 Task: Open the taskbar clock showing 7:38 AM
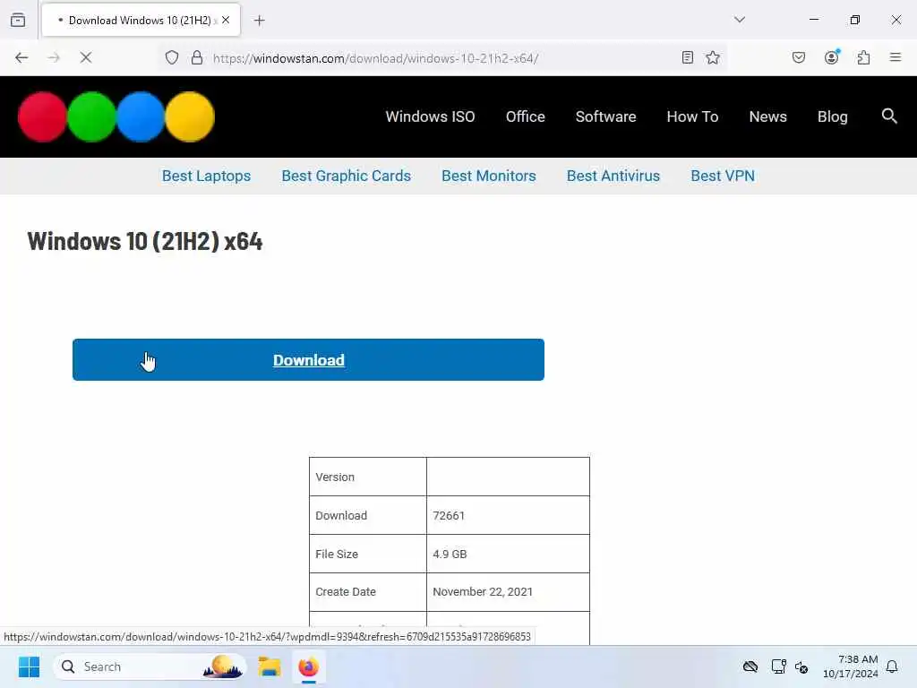tap(851, 666)
